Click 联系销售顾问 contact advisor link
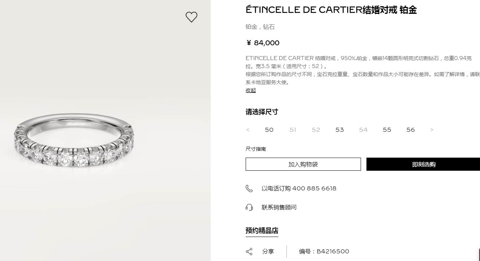The height and width of the screenshot is (261, 480). point(279,207)
